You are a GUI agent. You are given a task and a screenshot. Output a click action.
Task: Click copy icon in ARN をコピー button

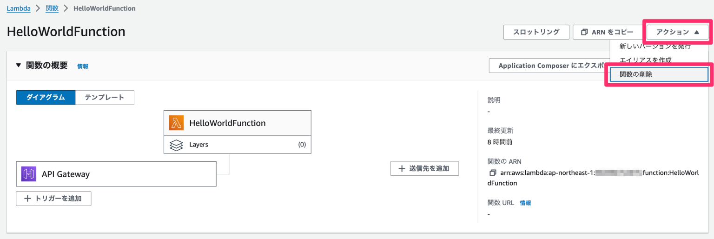point(584,32)
